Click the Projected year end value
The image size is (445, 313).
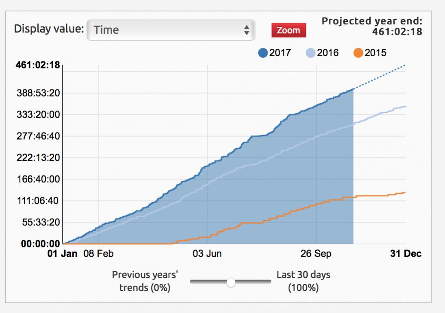[x=397, y=31]
